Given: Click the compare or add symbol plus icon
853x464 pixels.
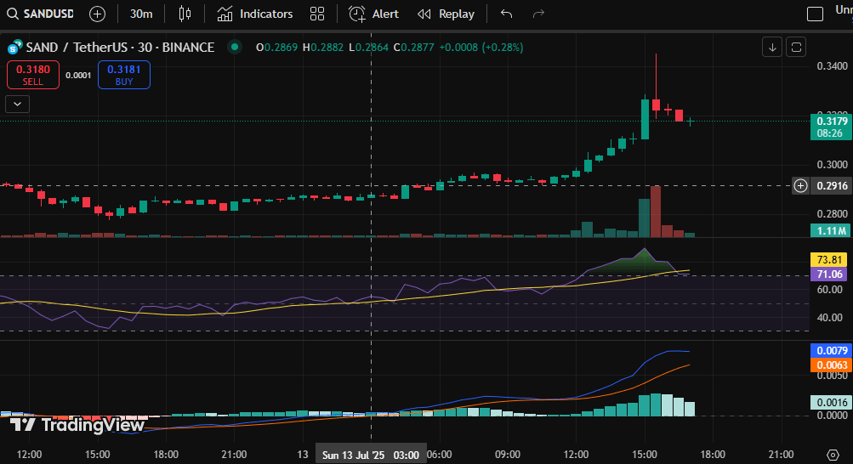Looking at the screenshot, I should [x=98, y=14].
